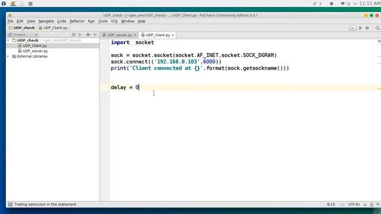The width and height of the screenshot is (381, 214).
Task: Click the Debug bug icon
Action: coord(367,28)
